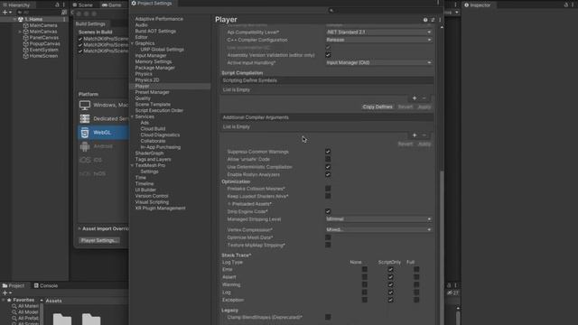The width and height of the screenshot is (578, 325).
Task: Enable Clamp BlendShapes (Deprecated) checkbox
Action: click(x=328, y=317)
